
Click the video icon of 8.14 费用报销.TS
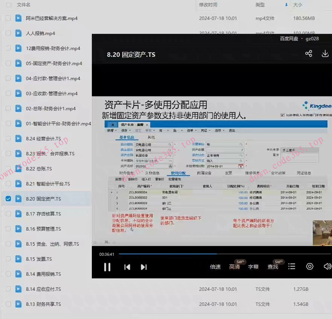point(18,274)
